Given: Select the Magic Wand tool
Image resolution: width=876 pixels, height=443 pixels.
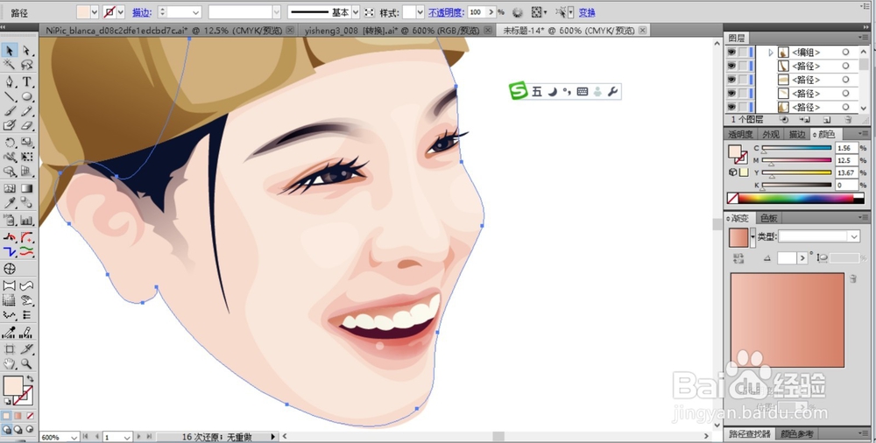Looking at the screenshot, I should pyautogui.click(x=10, y=66).
